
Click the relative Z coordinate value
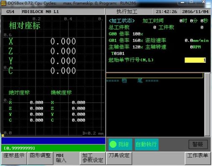click(x=63, y=51)
